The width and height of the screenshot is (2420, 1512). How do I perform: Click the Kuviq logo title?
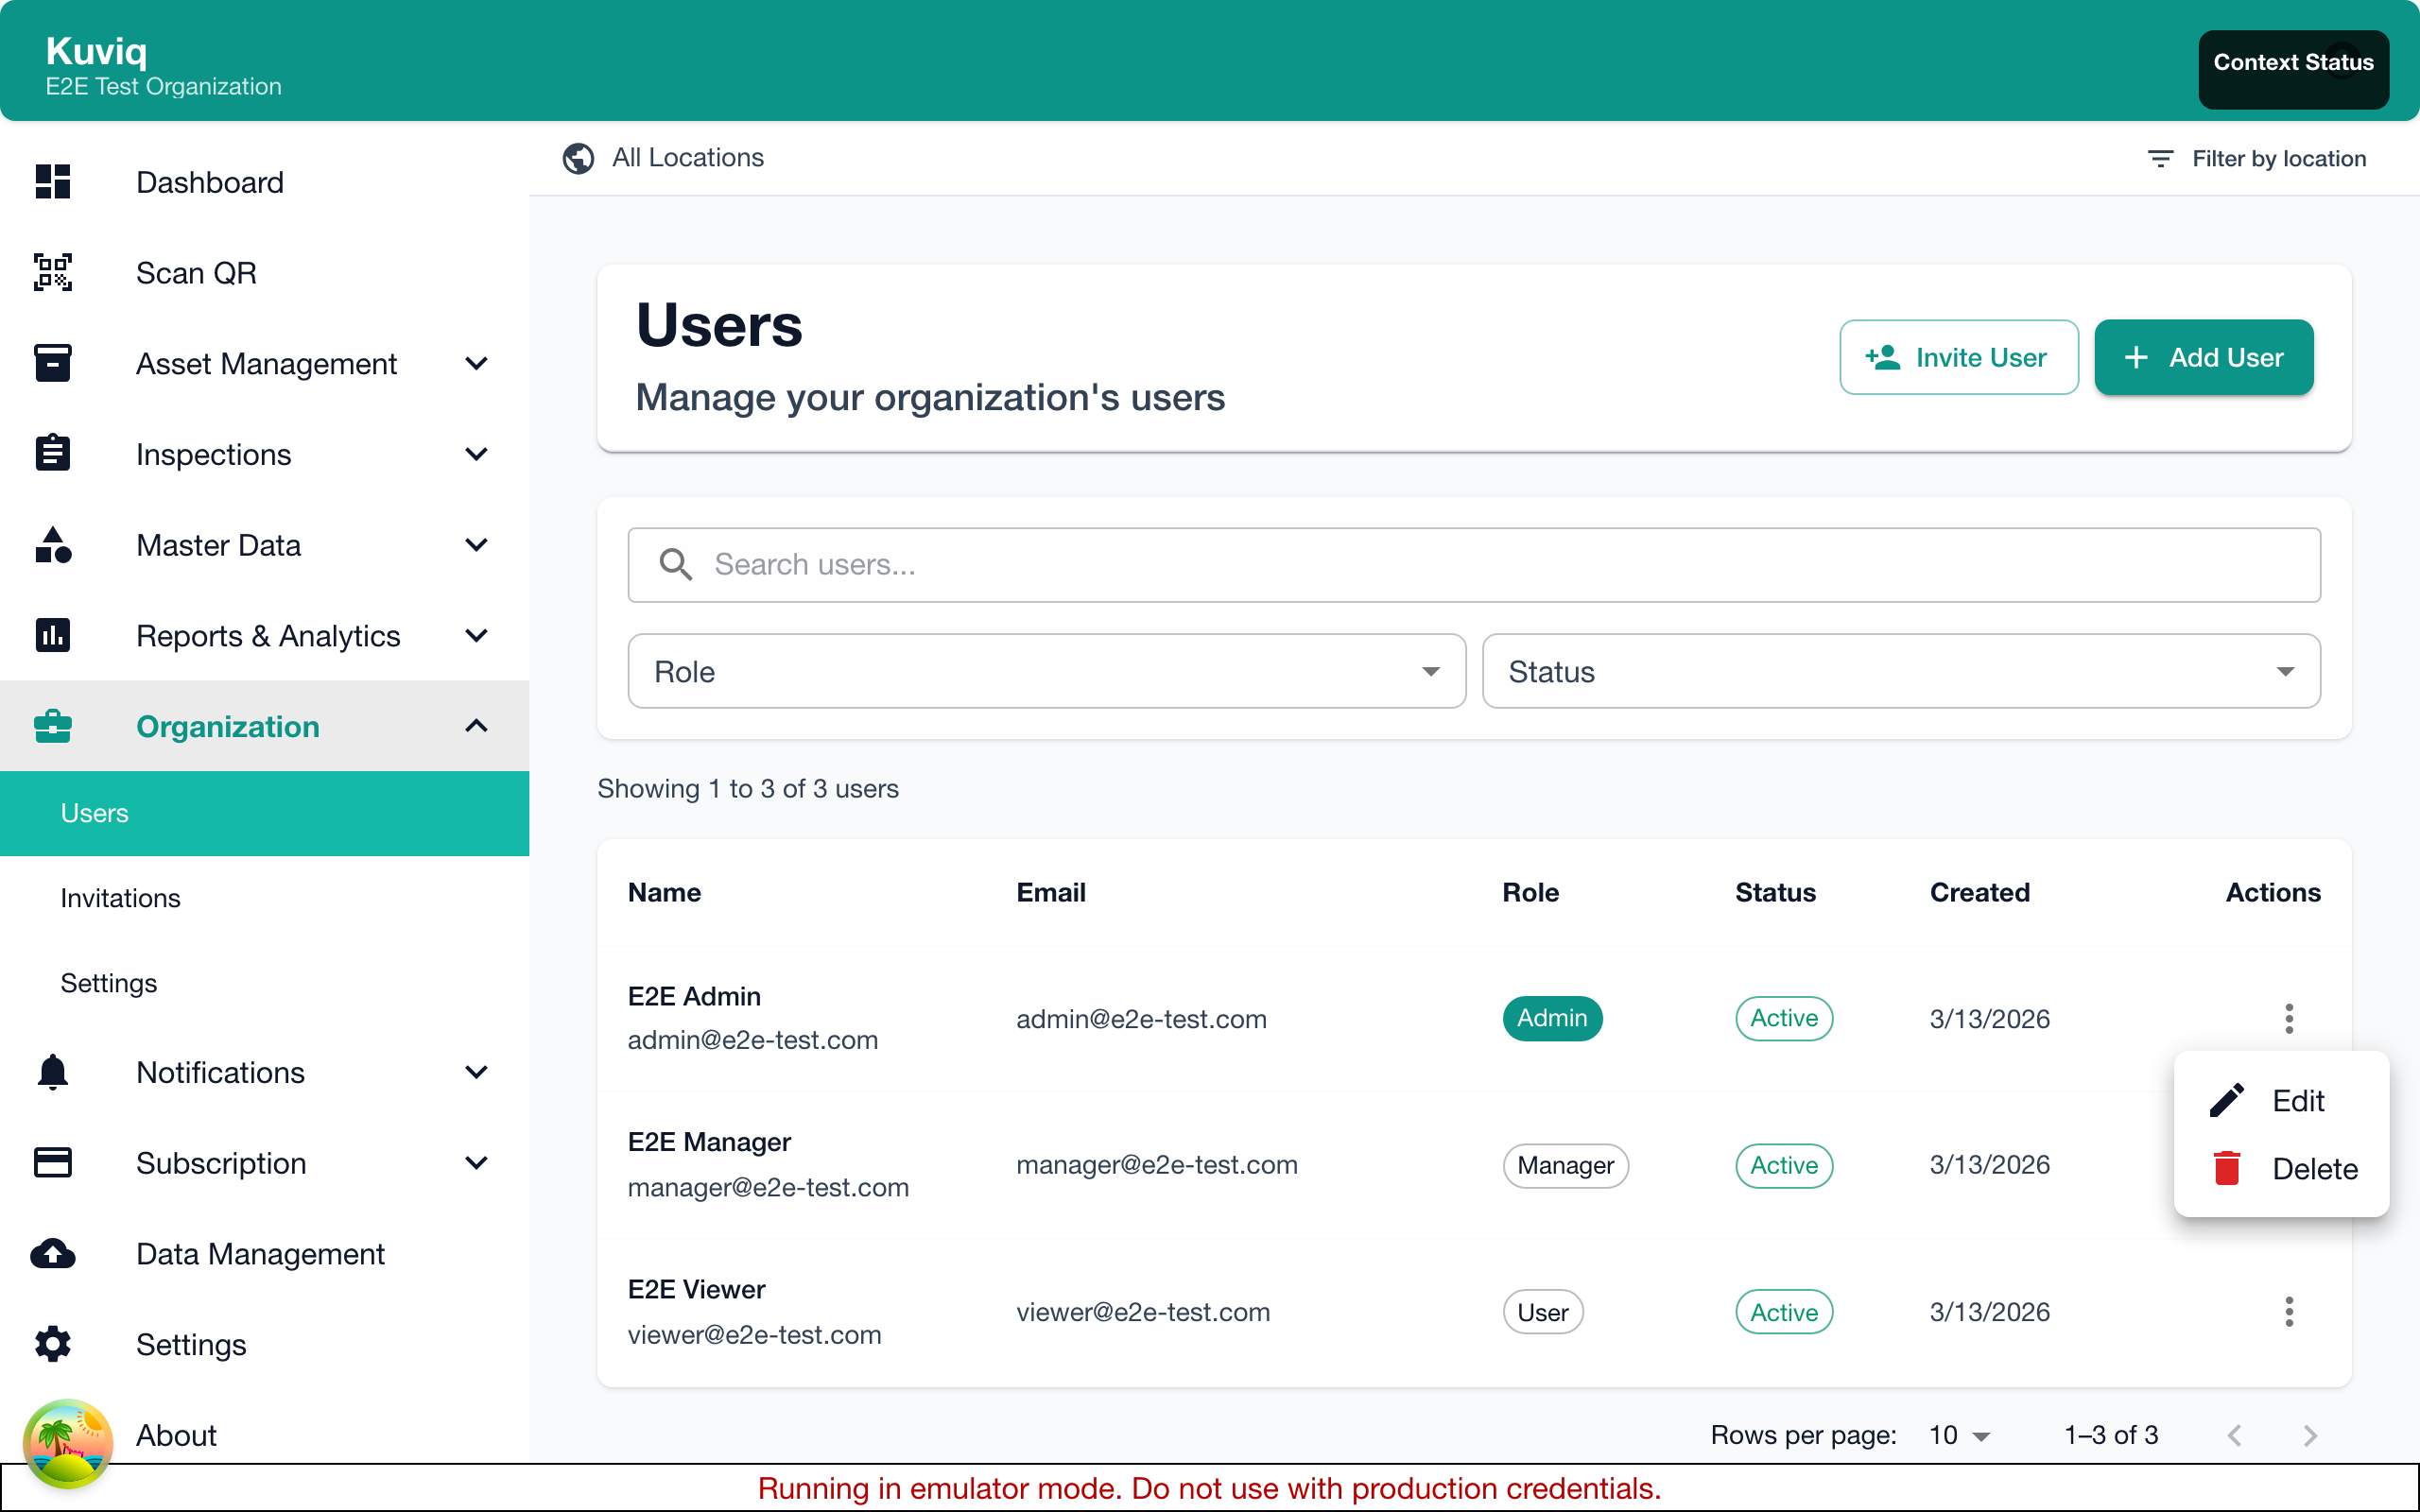coord(96,51)
